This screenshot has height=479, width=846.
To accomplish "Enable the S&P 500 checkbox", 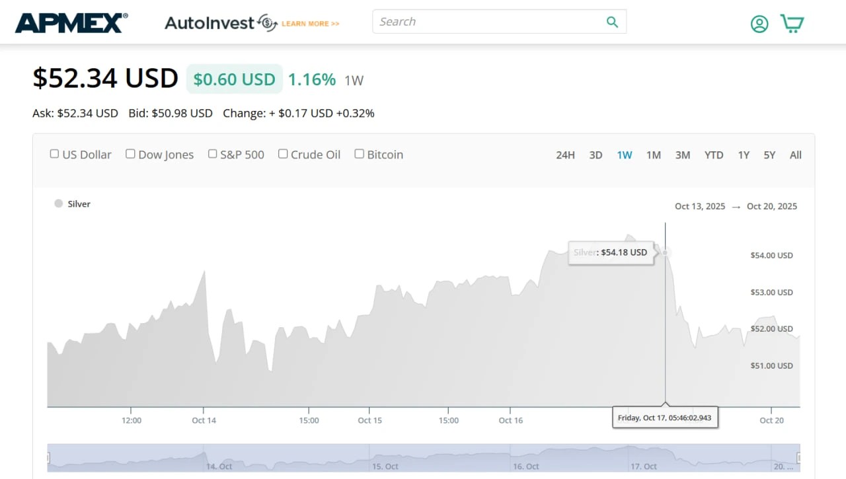I will (x=212, y=154).
